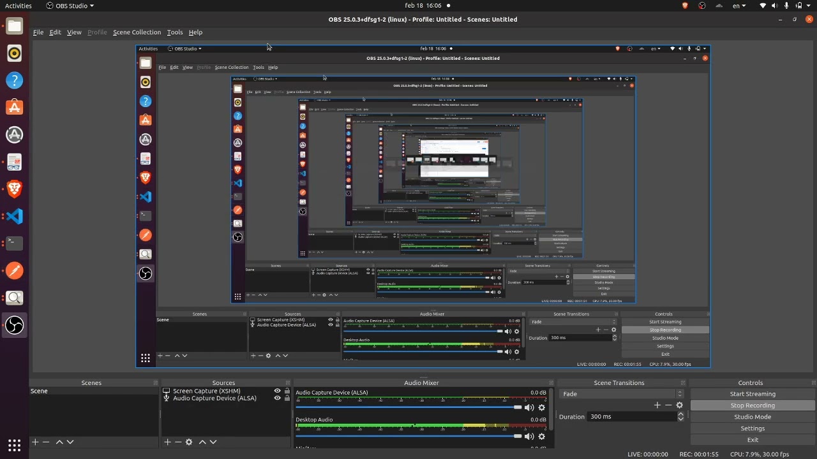Image resolution: width=817 pixels, height=459 pixels.
Task: Open the Fade transition dropdown
Action: click(622, 394)
